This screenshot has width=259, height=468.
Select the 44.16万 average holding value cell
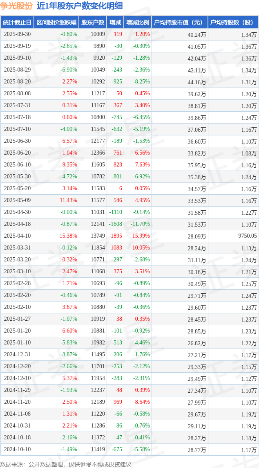tap(196, 82)
